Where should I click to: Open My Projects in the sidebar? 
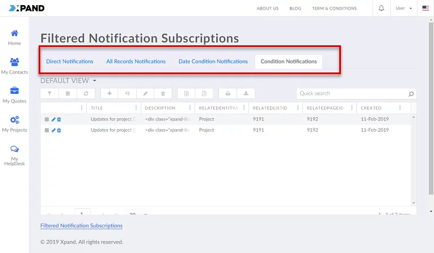[14, 124]
